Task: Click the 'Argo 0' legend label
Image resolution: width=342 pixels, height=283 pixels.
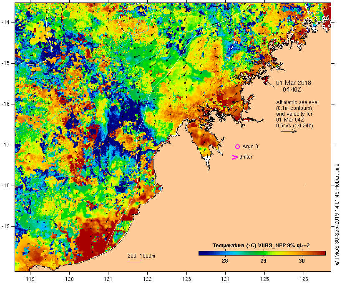Action: [250, 146]
